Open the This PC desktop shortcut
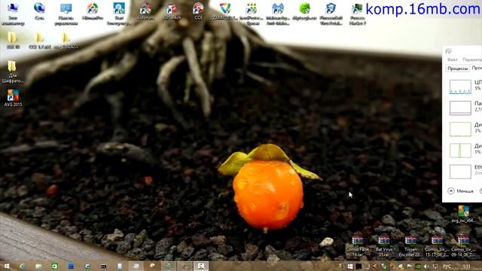 click(13, 14)
